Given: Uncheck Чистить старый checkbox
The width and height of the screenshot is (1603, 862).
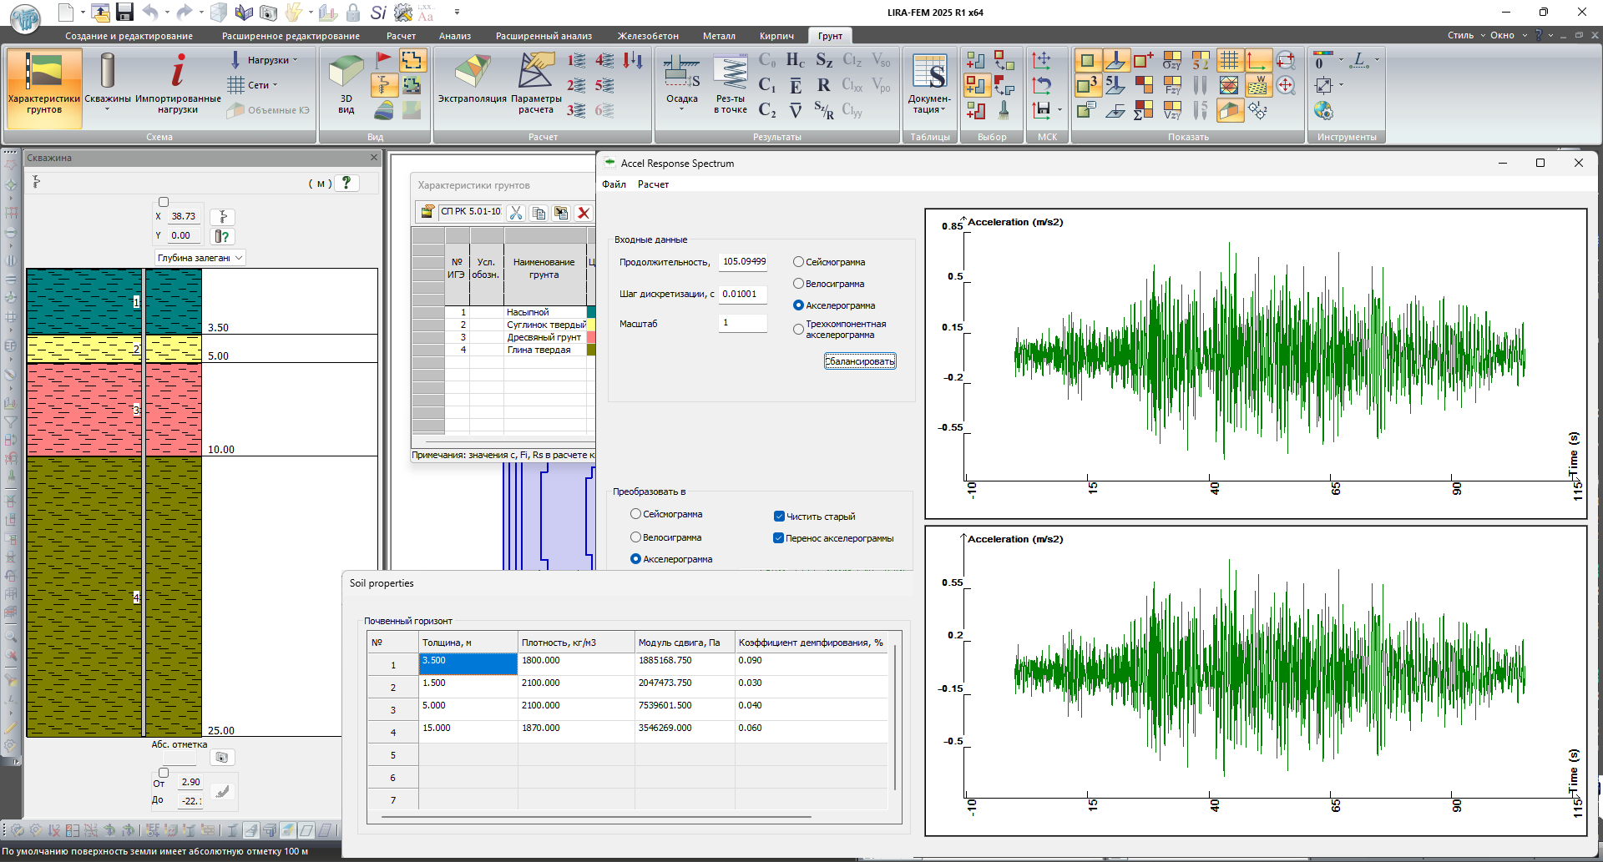Looking at the screenshot, I should [779, 517].
